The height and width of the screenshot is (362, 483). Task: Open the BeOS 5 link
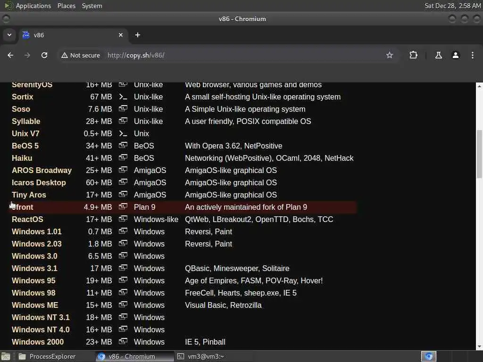(x=25, y=146)
